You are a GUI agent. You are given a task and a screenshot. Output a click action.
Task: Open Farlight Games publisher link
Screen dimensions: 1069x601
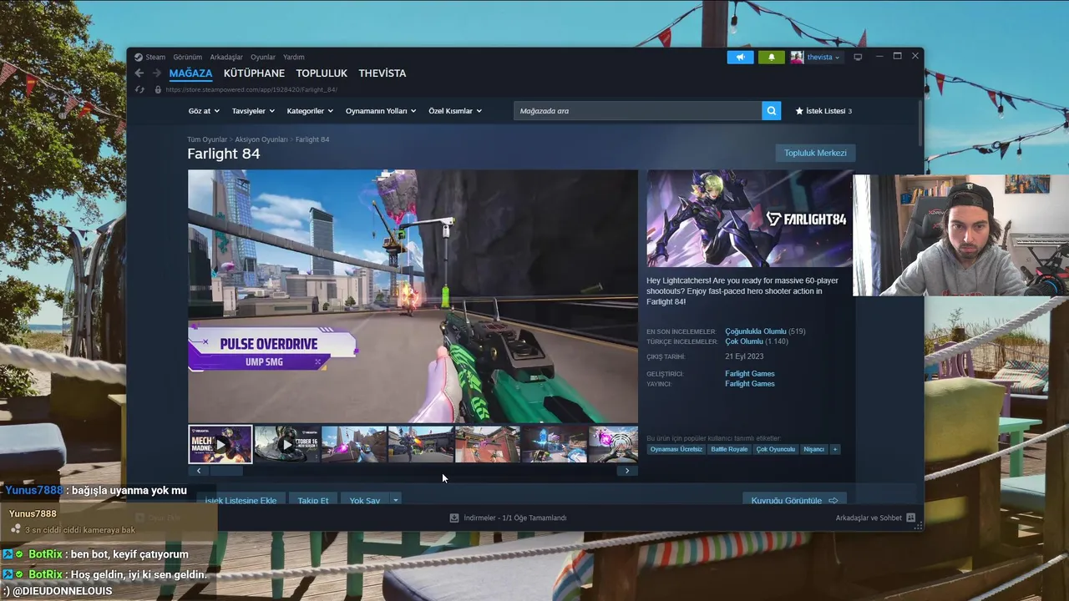point(750,384)
